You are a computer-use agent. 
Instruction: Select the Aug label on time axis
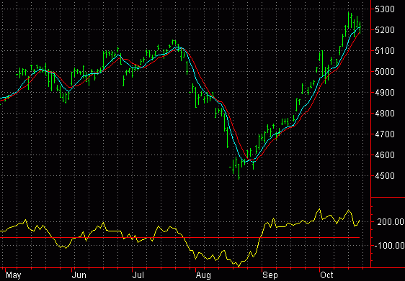point(203,275)
